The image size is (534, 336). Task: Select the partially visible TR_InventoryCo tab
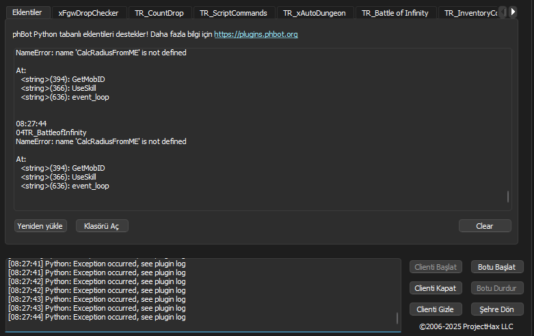[470, 13]
